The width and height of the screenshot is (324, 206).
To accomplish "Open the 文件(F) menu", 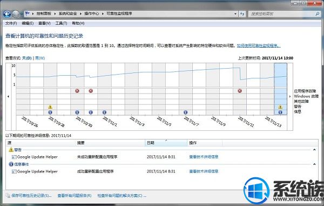I will [11, 23].
